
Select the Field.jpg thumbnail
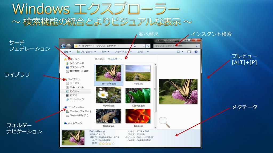[x=138, y=73]
